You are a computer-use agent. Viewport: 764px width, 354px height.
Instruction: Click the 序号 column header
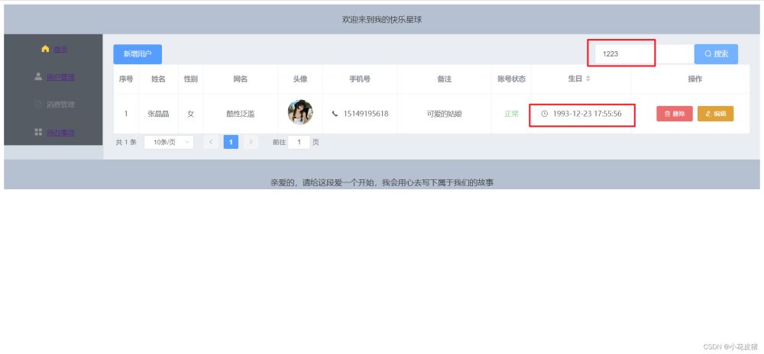click(126, 79)
